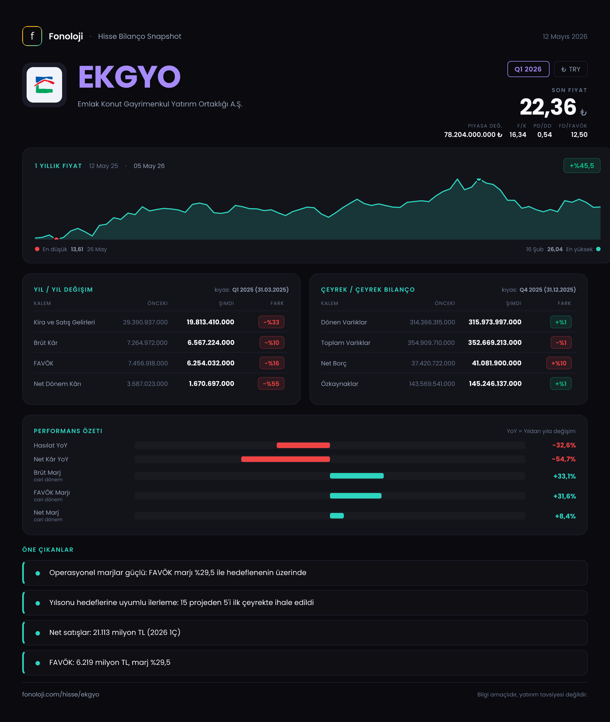The height and width of the screenshot is (722, 610).
Task: Click the +%1 badge for Dönen Varlıklar
Action: (561, 322)
